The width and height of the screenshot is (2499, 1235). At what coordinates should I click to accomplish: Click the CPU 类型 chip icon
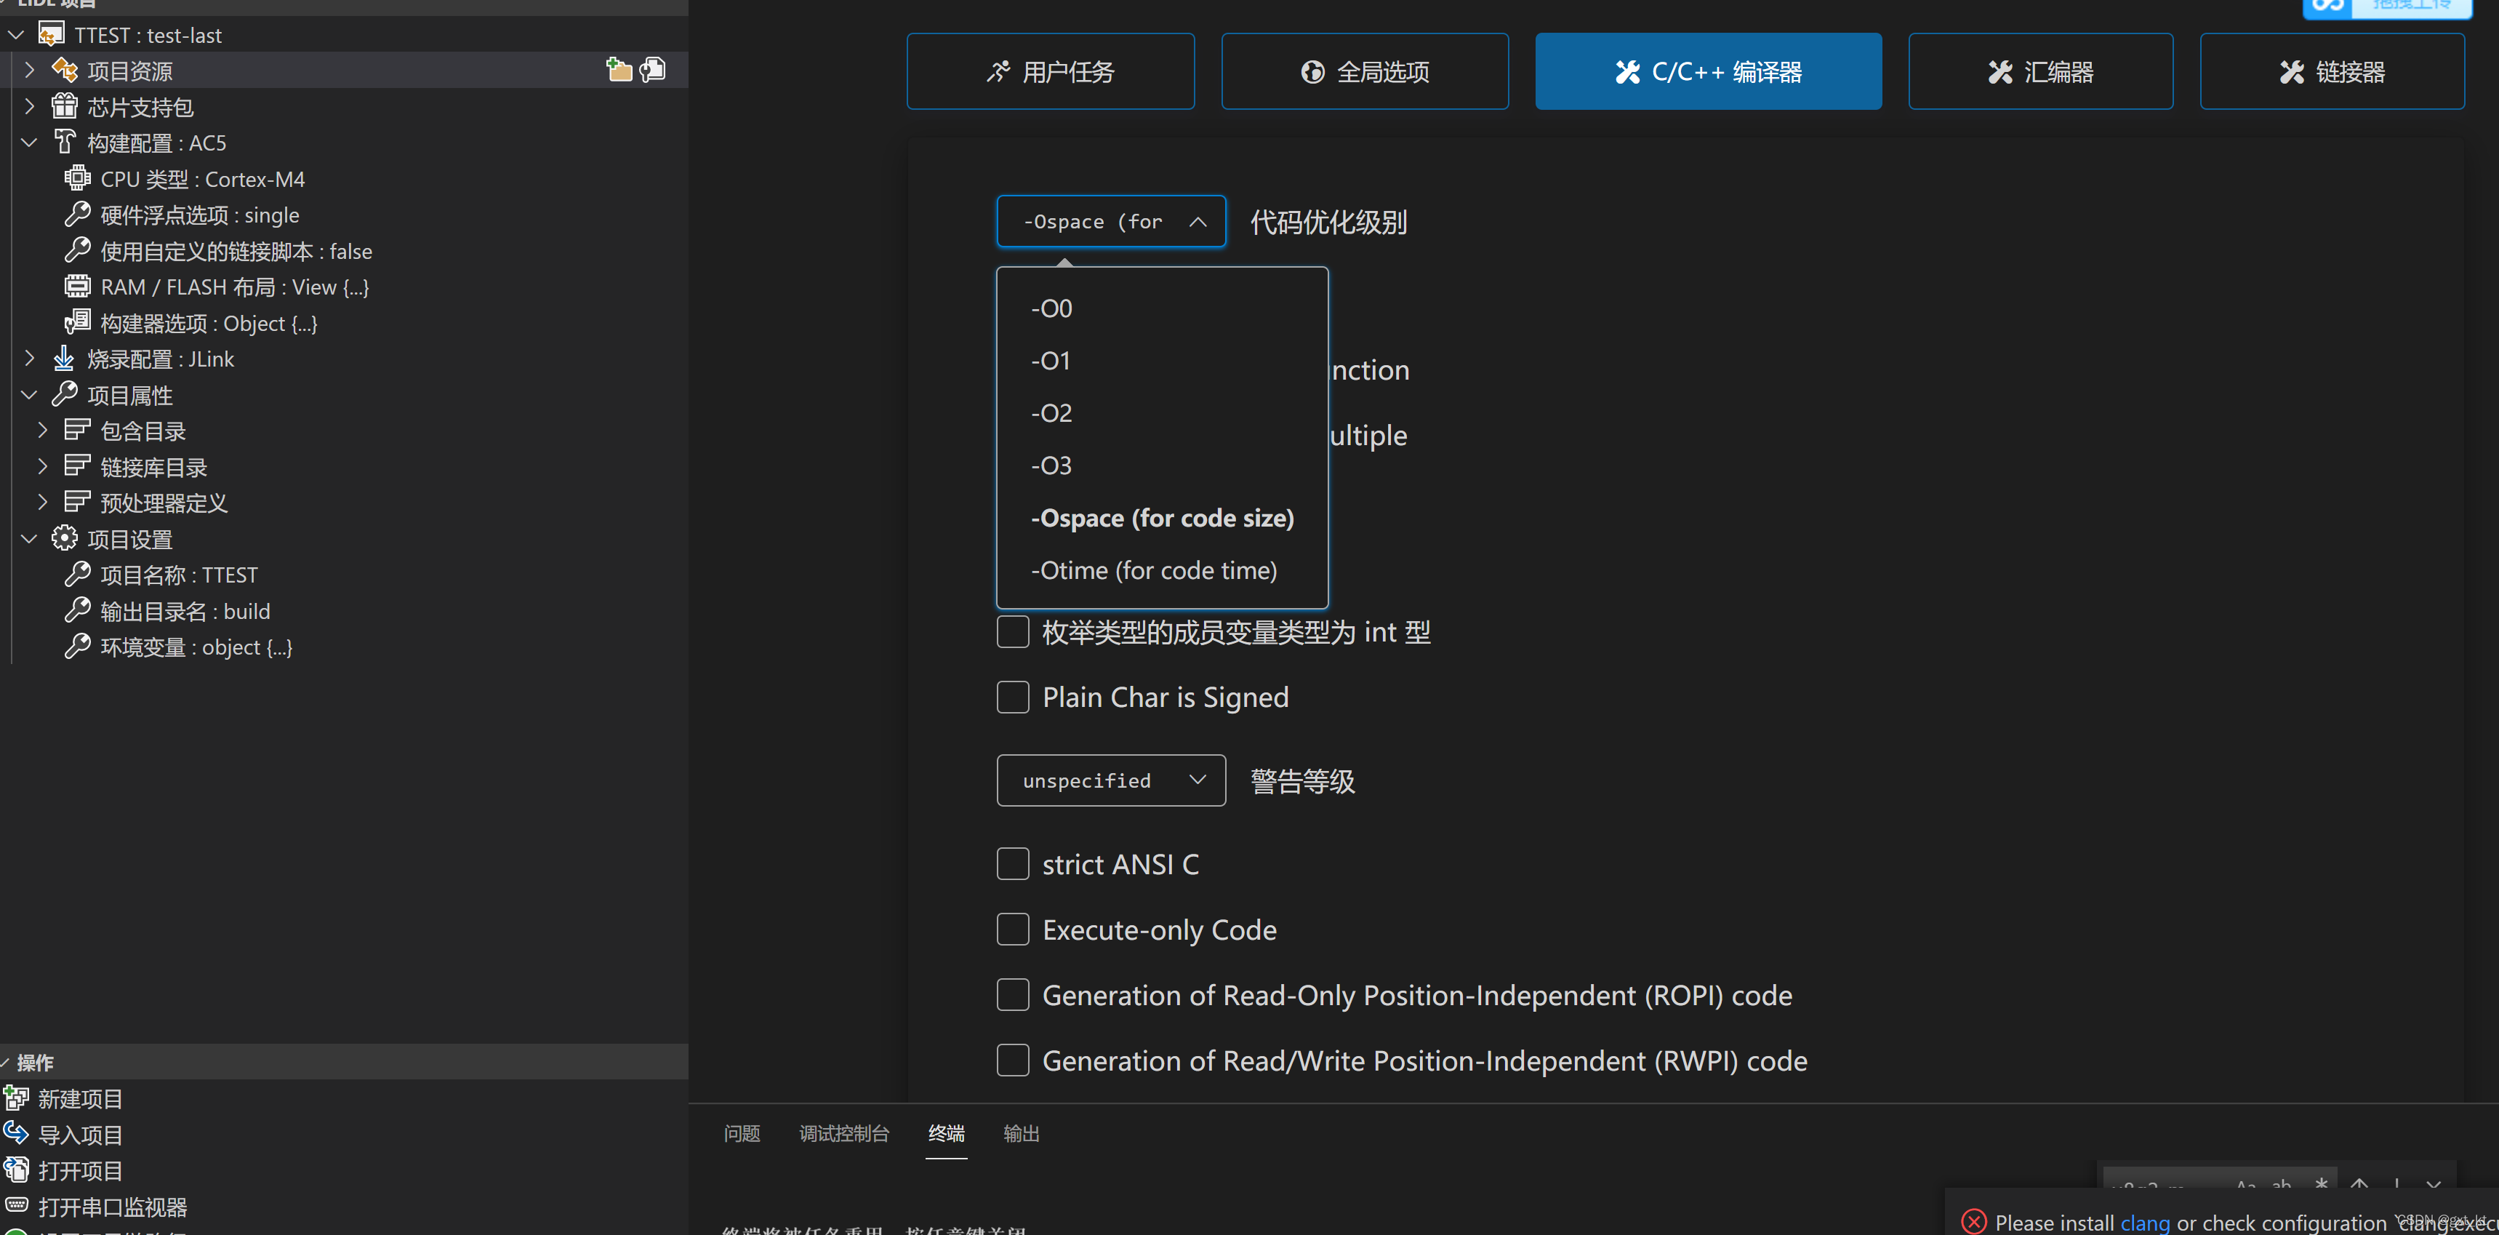click(76, 178)
